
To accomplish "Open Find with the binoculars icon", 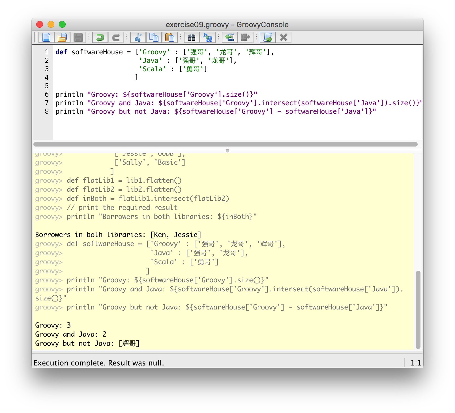I will coord(192,37).
